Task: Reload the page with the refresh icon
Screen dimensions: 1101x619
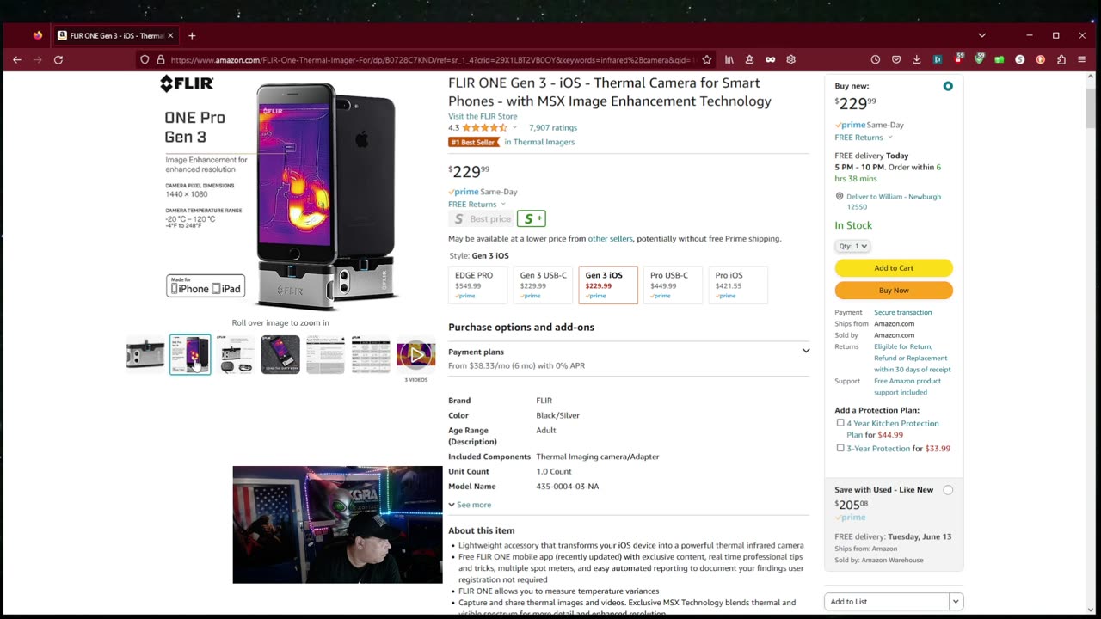Action: 58,59
